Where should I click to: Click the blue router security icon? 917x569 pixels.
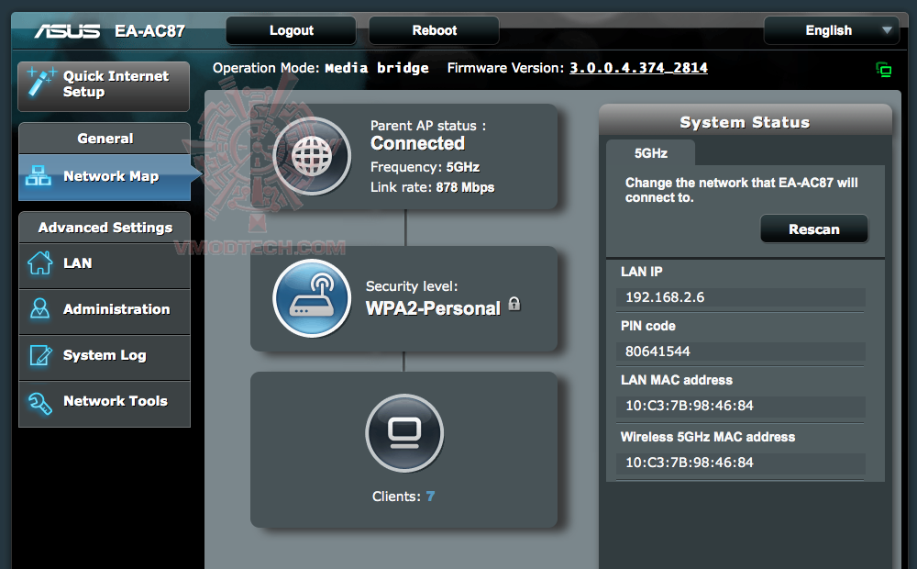[312, 298]
